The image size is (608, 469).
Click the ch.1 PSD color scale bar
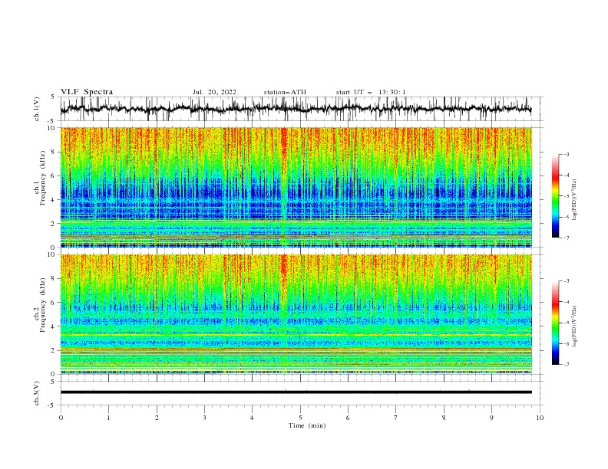[x=555, y=196]
